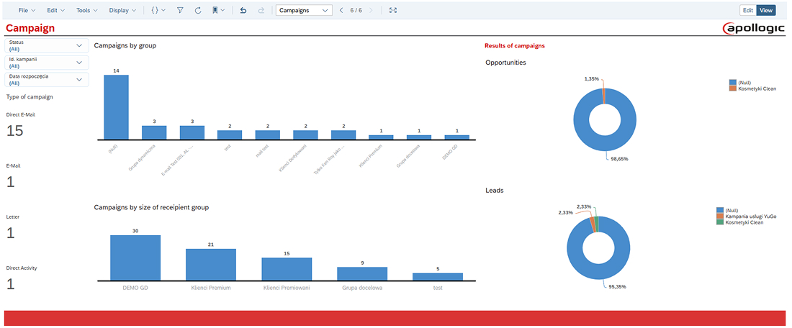Open the Display menu
This screenshot has height=328, width=792.
(x=123, y=11)
